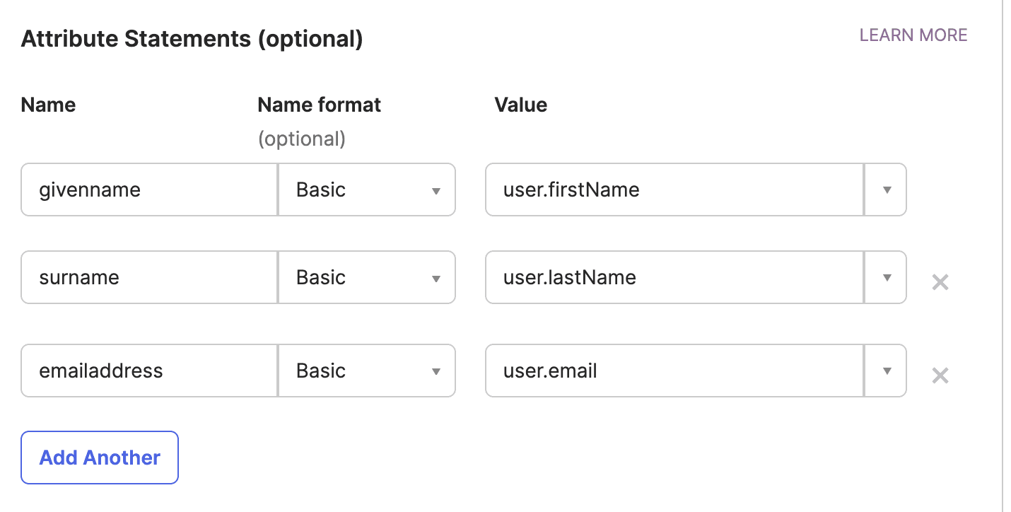Image resolution: width=1011 pixels, height=512 pixels.
Task: Click the user.firstName value field
Action: click(674, 190)
